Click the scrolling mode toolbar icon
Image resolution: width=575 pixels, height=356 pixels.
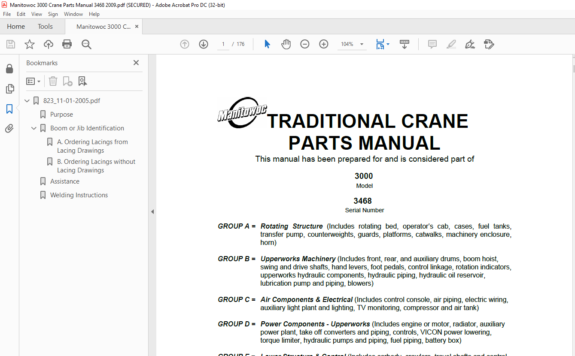pos(405,44)
